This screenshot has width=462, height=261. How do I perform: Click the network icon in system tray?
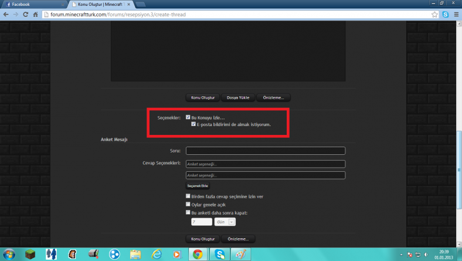(418, 255)
